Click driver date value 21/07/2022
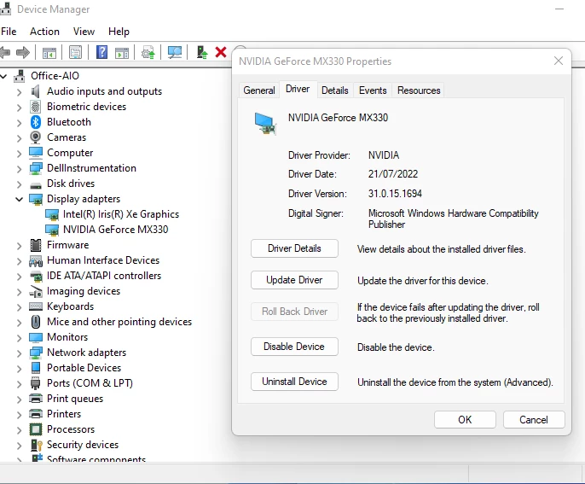Viewport: 585px width, 484px height. (x=393, y=174)
